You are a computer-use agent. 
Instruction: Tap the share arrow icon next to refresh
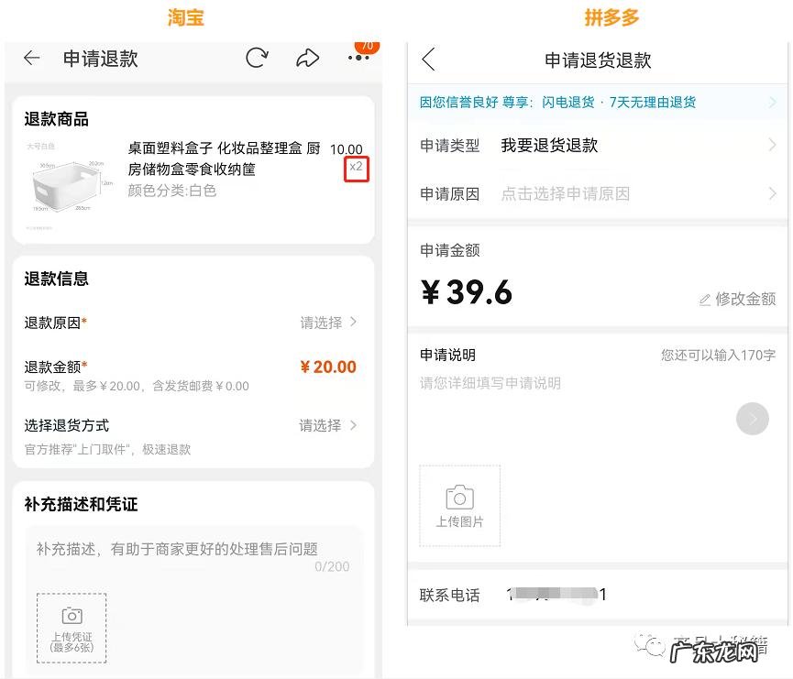tap(307, 57)
